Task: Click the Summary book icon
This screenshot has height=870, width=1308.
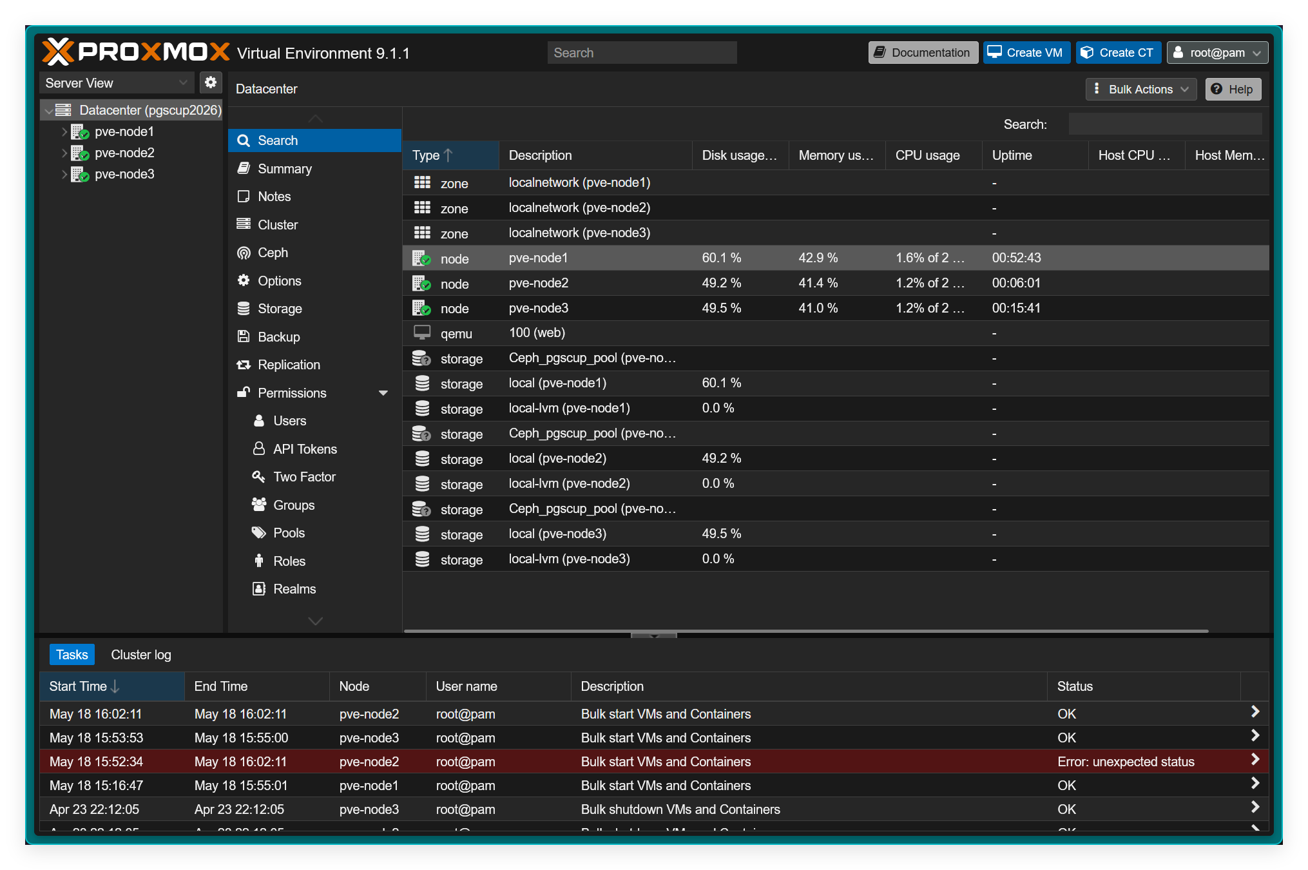Action: click(x=244, y=168)
